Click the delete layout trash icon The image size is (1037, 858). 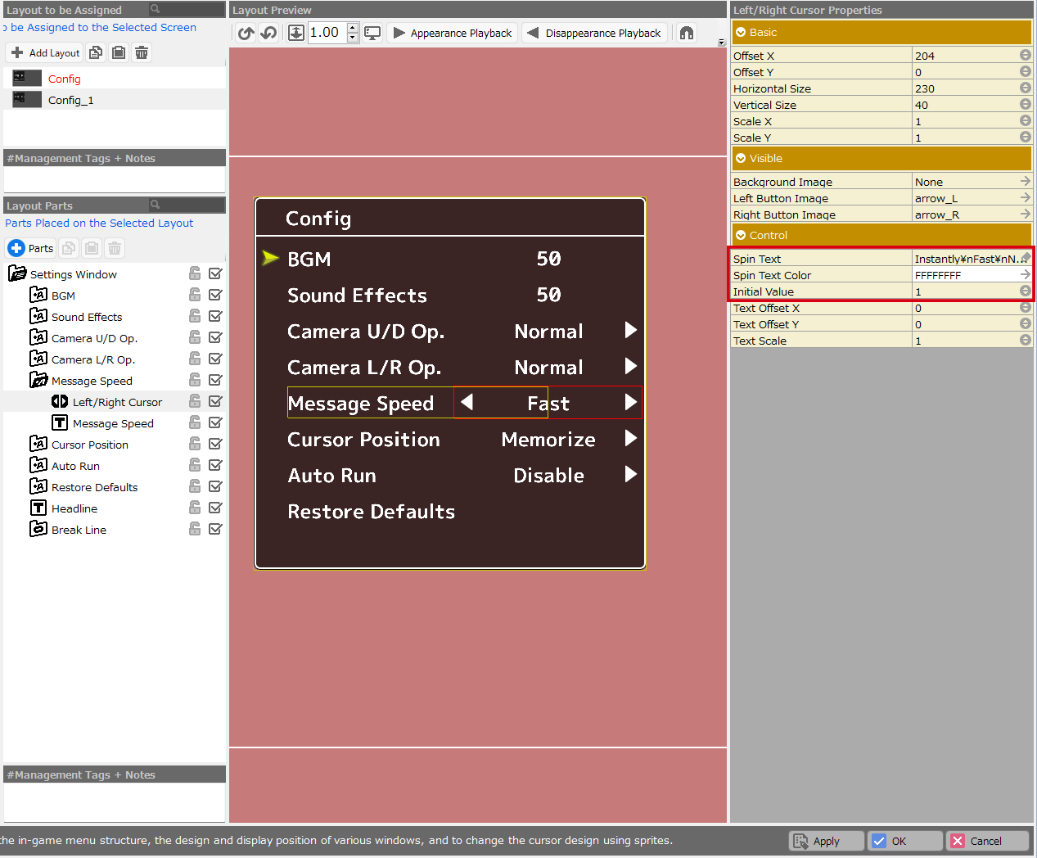[142, 53]
